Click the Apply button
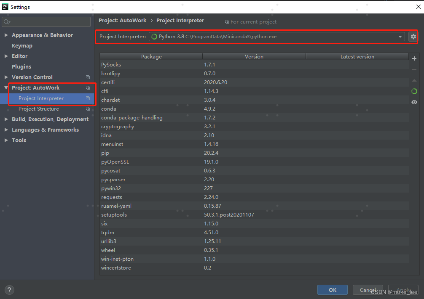The width and height of the screenshot is (424, 299). [403, 290]
